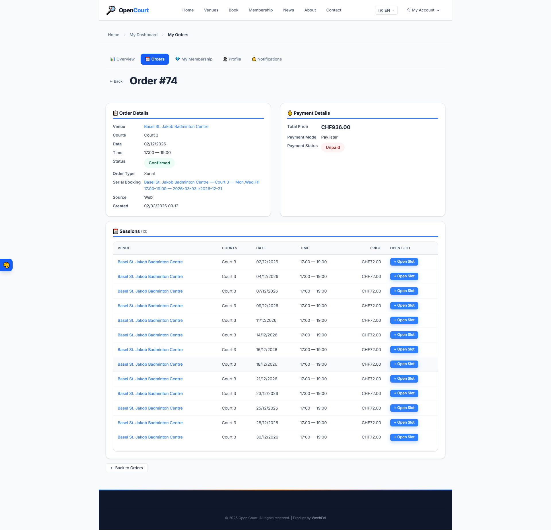Open the Profile person icon tab
This screenshot has height=530, width=551.
click(232, 59)
